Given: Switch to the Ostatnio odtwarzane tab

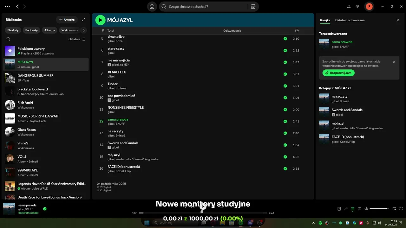Looking at the screenshot, I should click(x=350, y=20).
